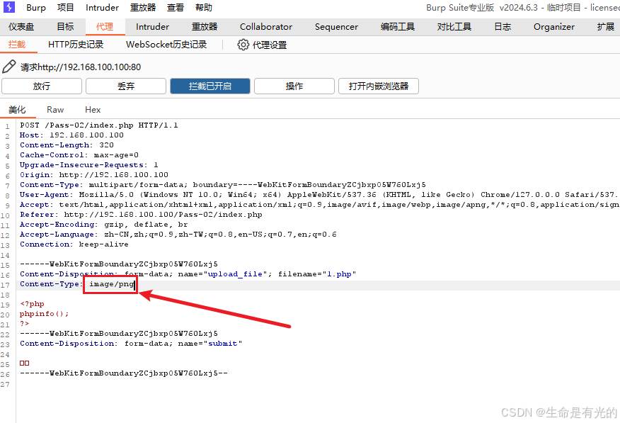This screenshot has width=620, height=423.
Task: Click the Origin header line
Action: pyautogui.click(x=94, y=174)
